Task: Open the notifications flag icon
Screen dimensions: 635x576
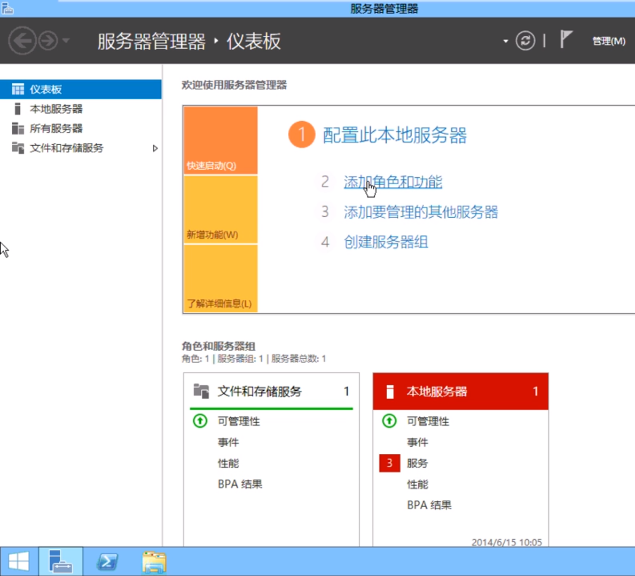Action: [566, 40]
